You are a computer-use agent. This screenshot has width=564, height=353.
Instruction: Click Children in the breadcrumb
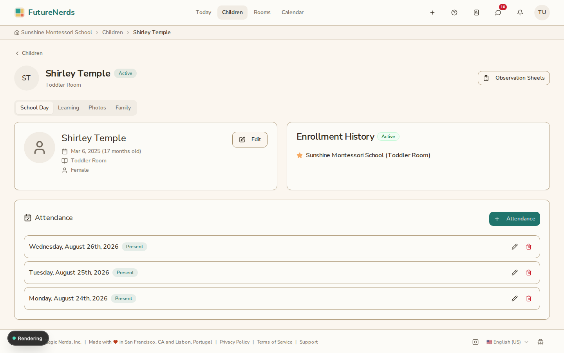[112, 33]
